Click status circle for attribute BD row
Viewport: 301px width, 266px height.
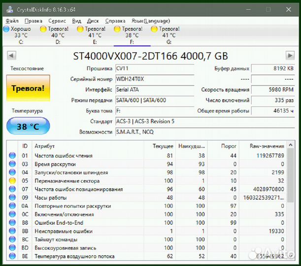pyautogui.click(x=12, y=248)
